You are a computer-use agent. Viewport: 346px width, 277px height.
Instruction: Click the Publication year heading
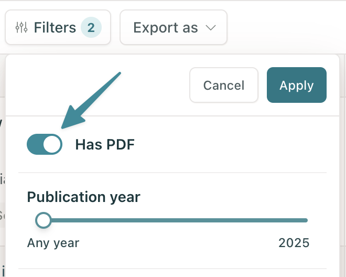click(x=84, y=197)
